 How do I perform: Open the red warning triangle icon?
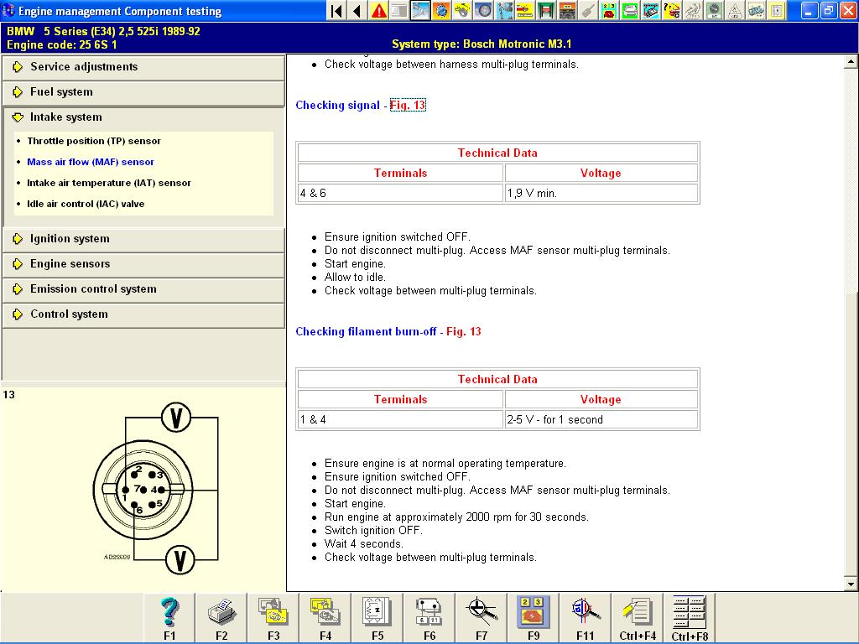[x=378, y=10]
